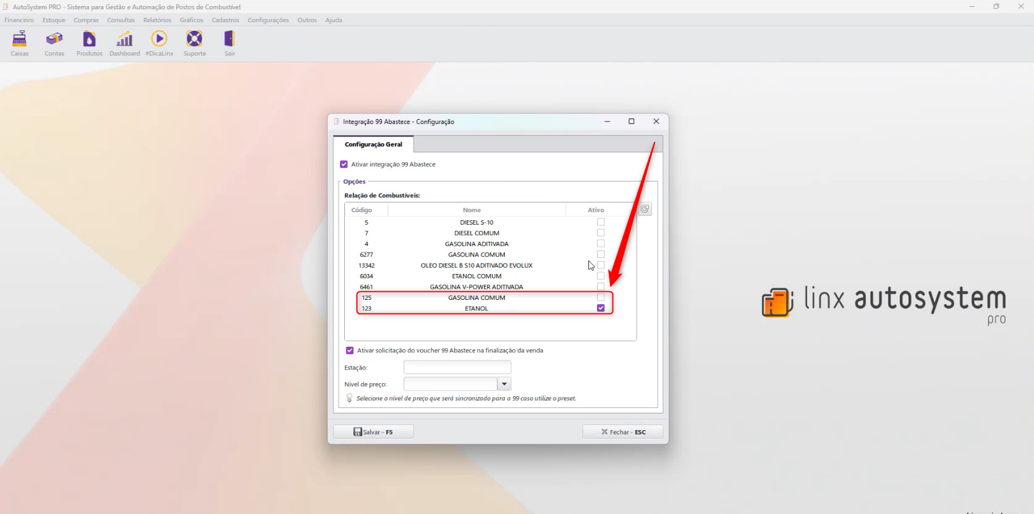The width and height of the screenshot is (1034, 514).
Task: Enable Ativo checkbox for code 125
Action: coord(601,297)
